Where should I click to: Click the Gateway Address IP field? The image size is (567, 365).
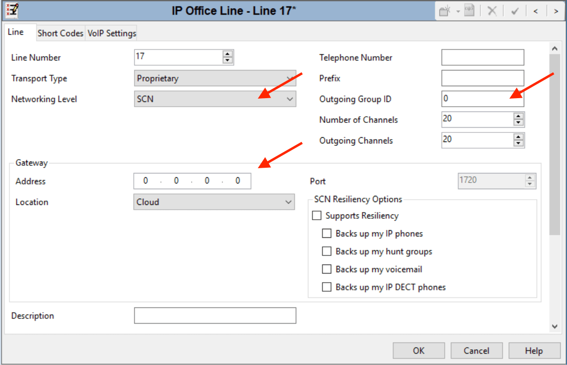tap(192, 181)
